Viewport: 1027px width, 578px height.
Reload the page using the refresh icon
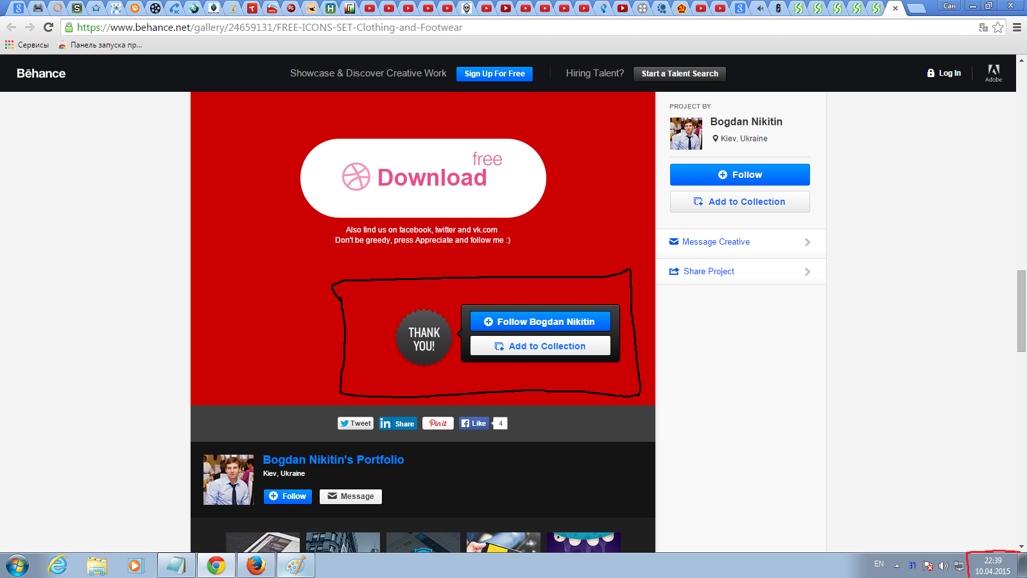(x=48, y=28)
